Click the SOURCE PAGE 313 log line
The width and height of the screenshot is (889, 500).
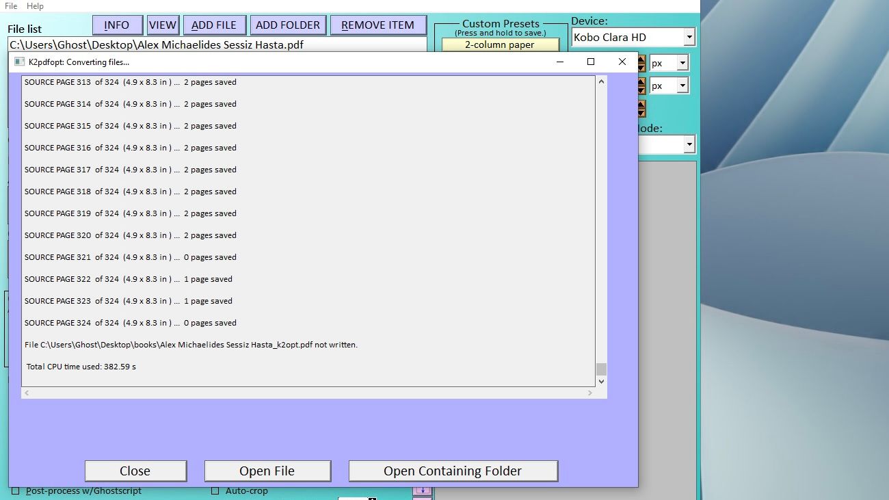[x=131, y=82]
